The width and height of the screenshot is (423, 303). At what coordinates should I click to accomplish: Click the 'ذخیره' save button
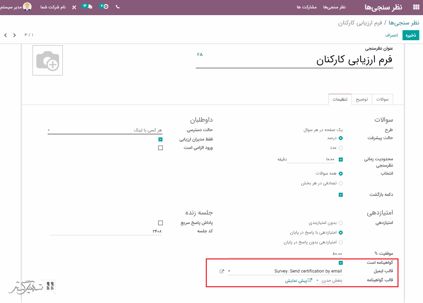411,35
